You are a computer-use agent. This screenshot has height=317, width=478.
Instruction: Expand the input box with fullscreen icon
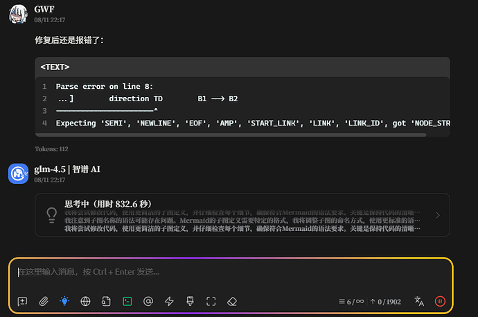click(211, 302)
